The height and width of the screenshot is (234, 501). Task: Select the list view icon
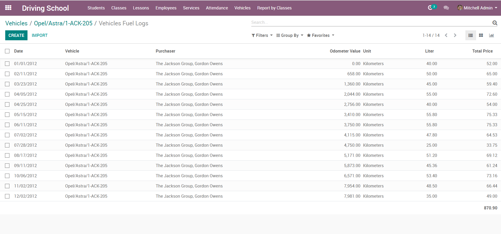470,35
